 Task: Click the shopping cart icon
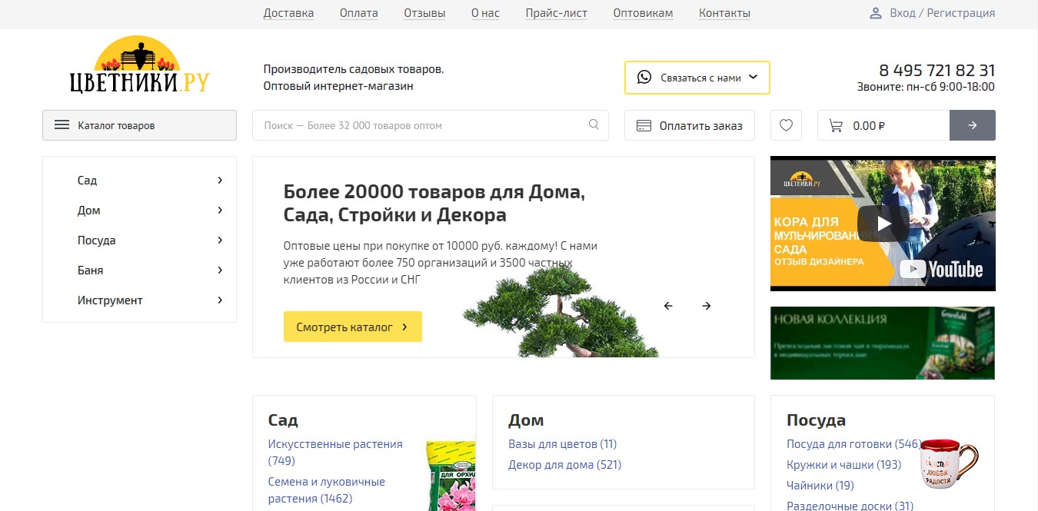click(x=835, y=125)
